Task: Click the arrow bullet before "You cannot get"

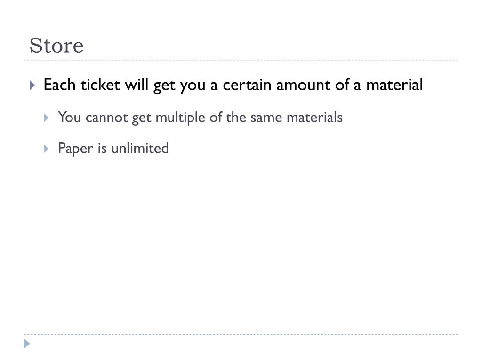Action: click(47, 118)
